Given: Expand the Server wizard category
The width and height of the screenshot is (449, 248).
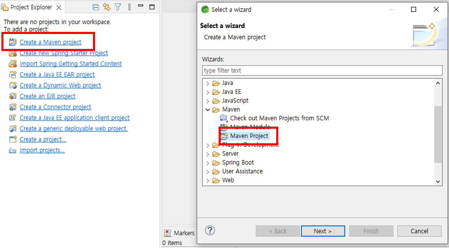Looking at the screenshot, I should (x=207, y=154).
